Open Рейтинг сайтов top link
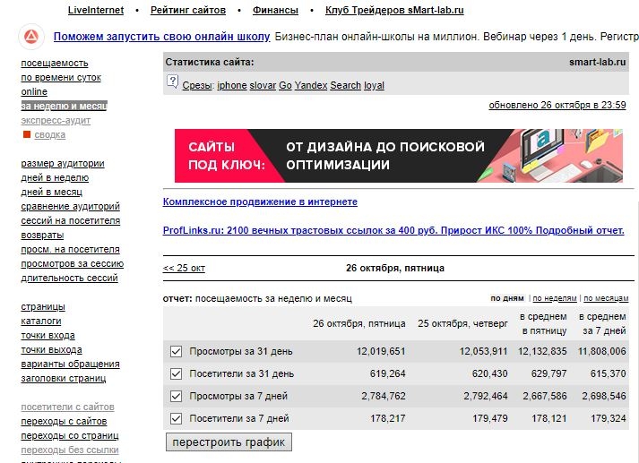639x463 pixels. 188,10
